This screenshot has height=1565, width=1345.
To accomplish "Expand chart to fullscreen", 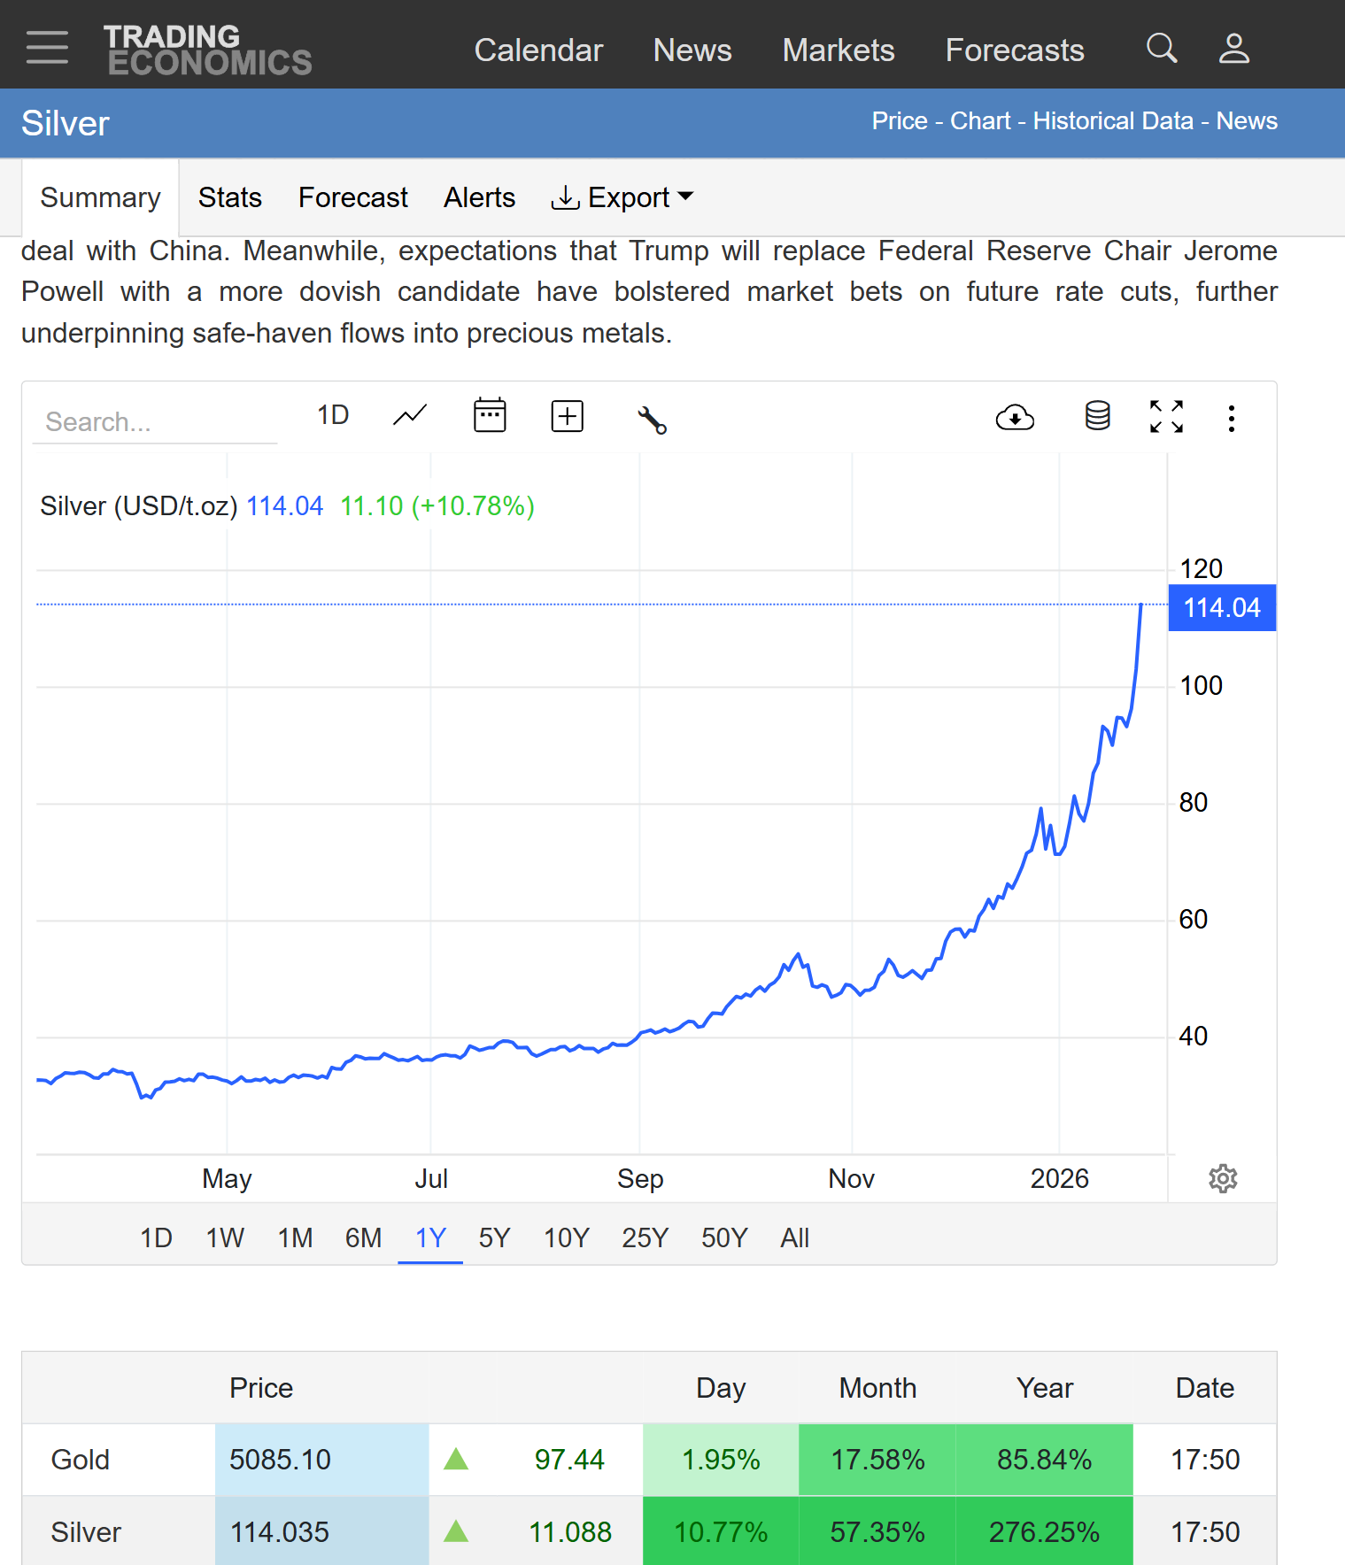I will pos(1166,416).
